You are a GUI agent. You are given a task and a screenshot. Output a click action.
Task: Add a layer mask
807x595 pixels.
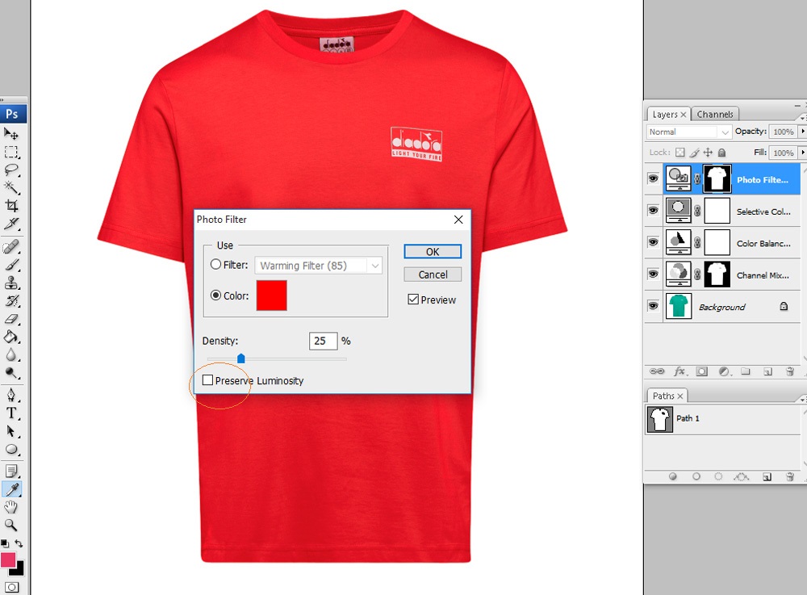coord(701,371)
